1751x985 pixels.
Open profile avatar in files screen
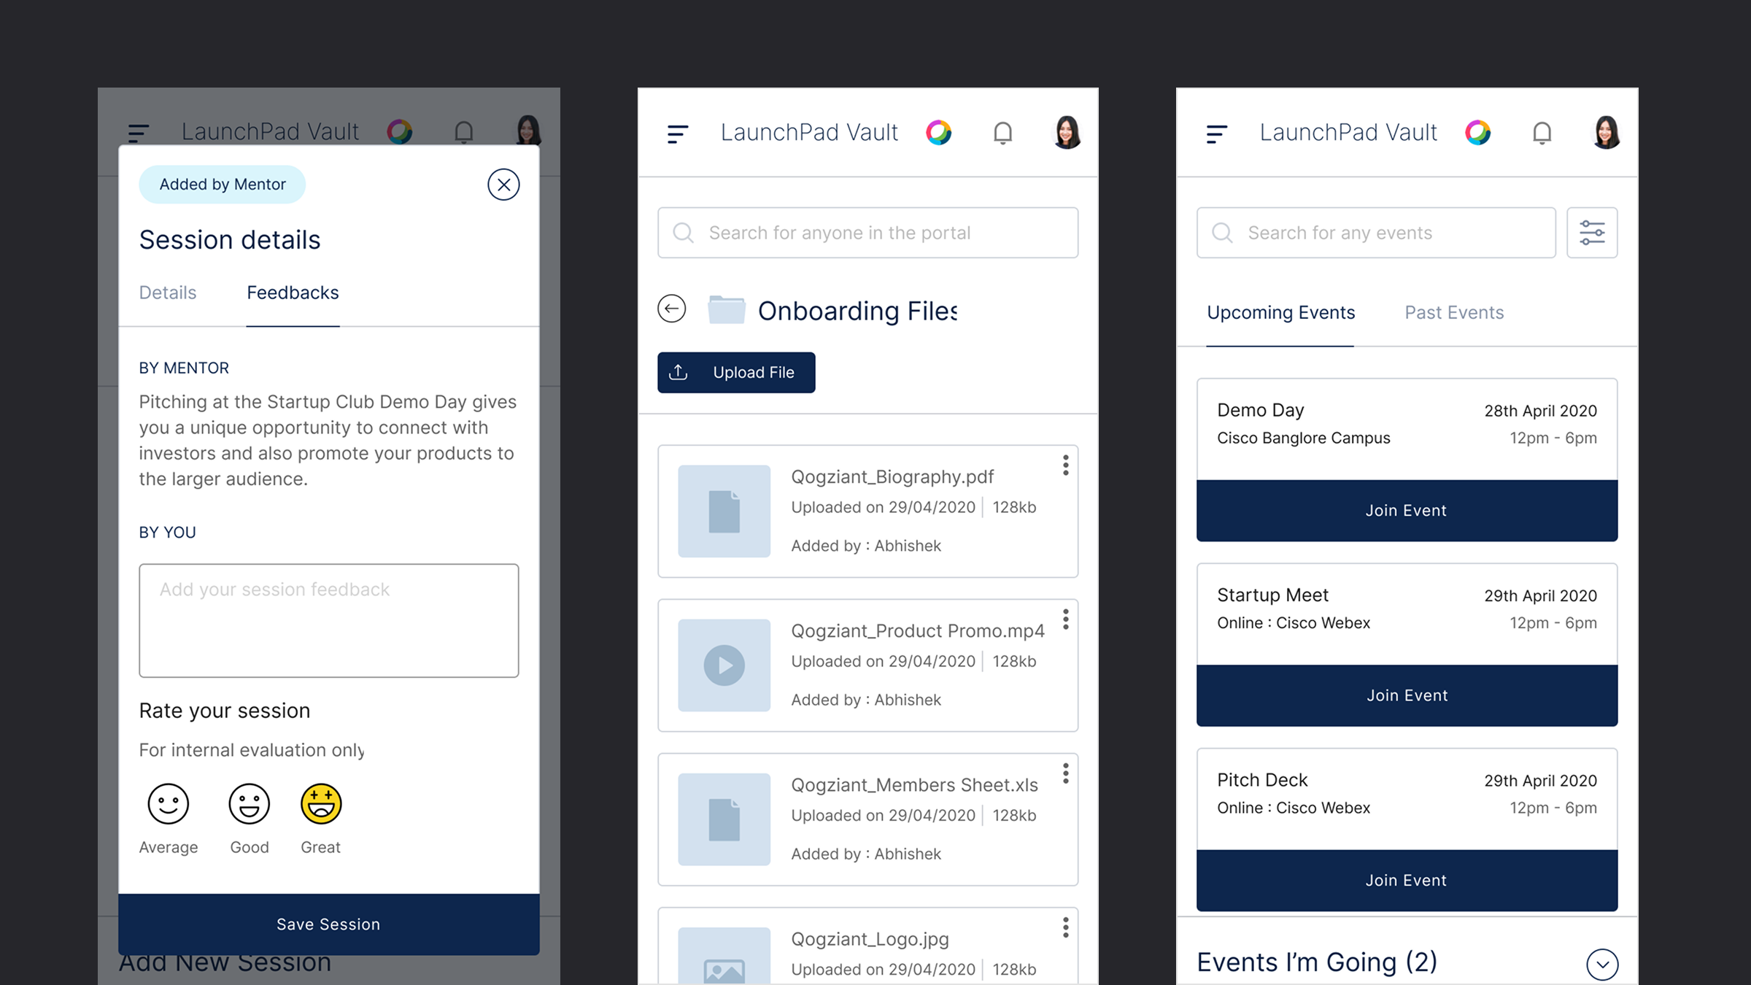click(x=1067, y=132)
